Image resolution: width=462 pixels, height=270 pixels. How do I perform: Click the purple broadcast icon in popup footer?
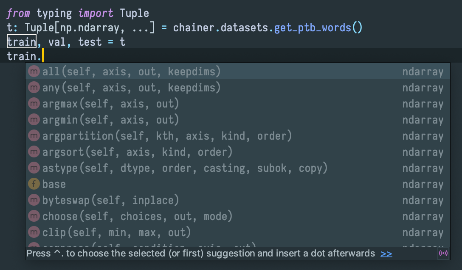(443, 253)
